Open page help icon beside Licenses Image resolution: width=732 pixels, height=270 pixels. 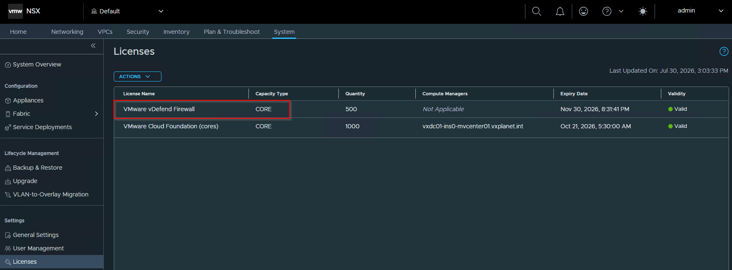[724, 51]
